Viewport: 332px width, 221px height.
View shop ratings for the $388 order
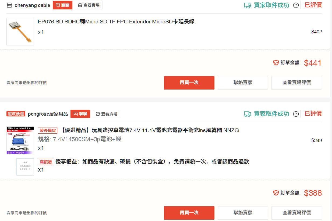click(x=297, y=213)
